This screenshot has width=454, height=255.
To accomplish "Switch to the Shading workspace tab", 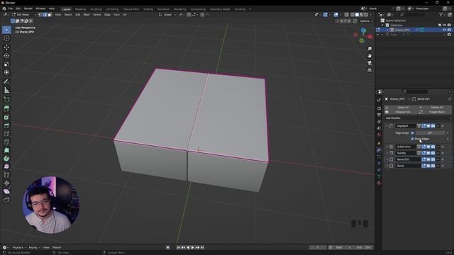I will point(148,9).
